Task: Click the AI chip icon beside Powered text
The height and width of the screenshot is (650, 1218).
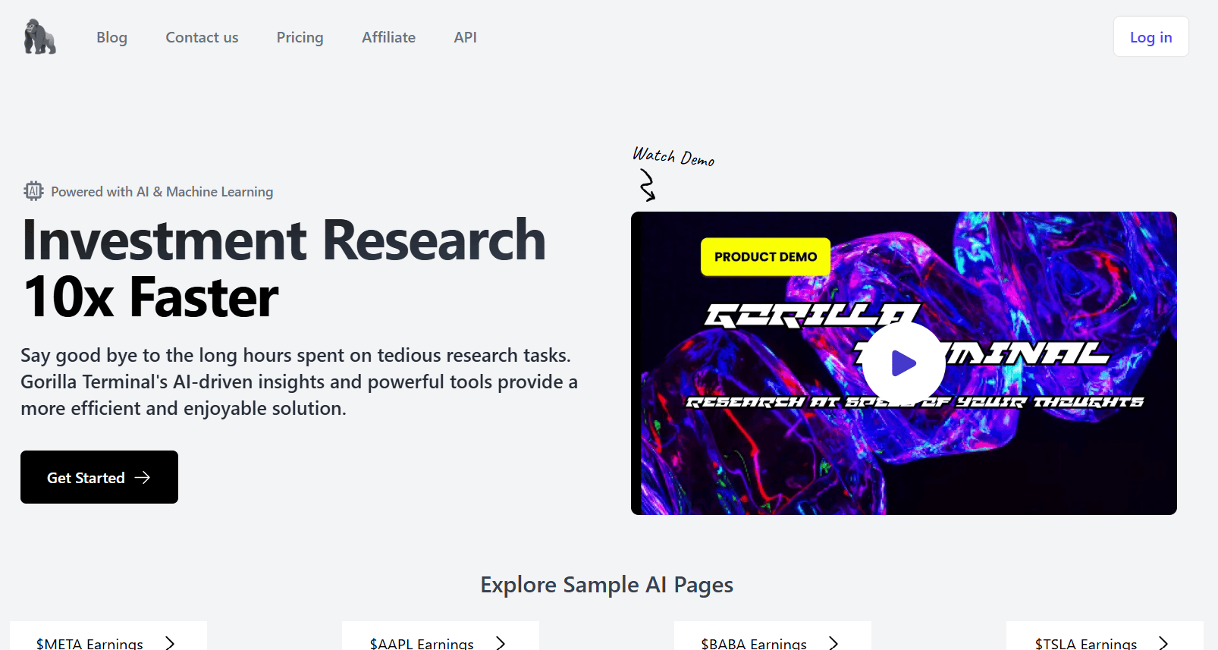Action: (x=33, y=191)
